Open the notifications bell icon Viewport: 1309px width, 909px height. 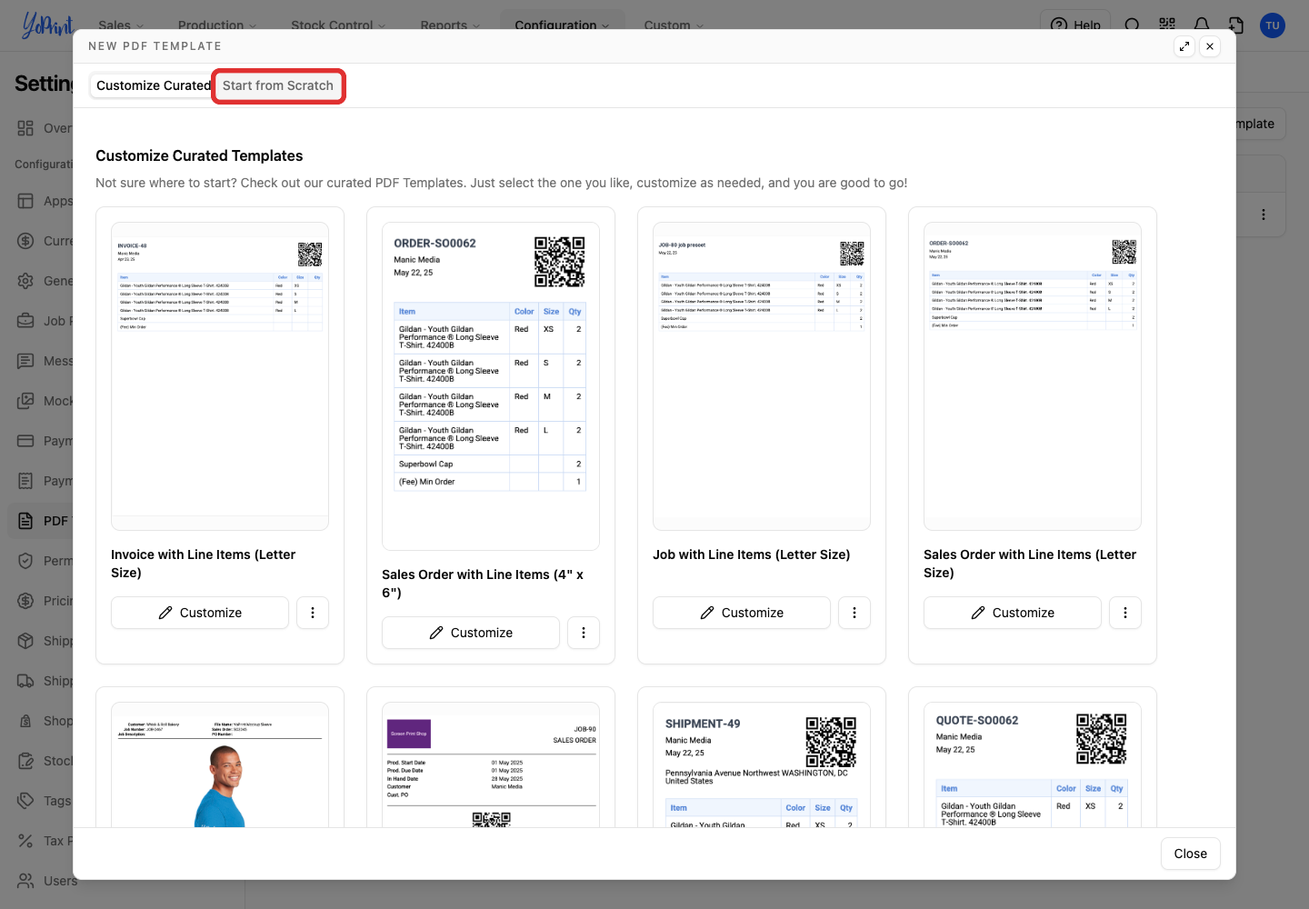click(x=1202, y=25)
